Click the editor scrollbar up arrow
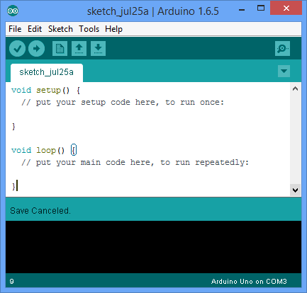This screenshot has height=293, width=307. 295,89
